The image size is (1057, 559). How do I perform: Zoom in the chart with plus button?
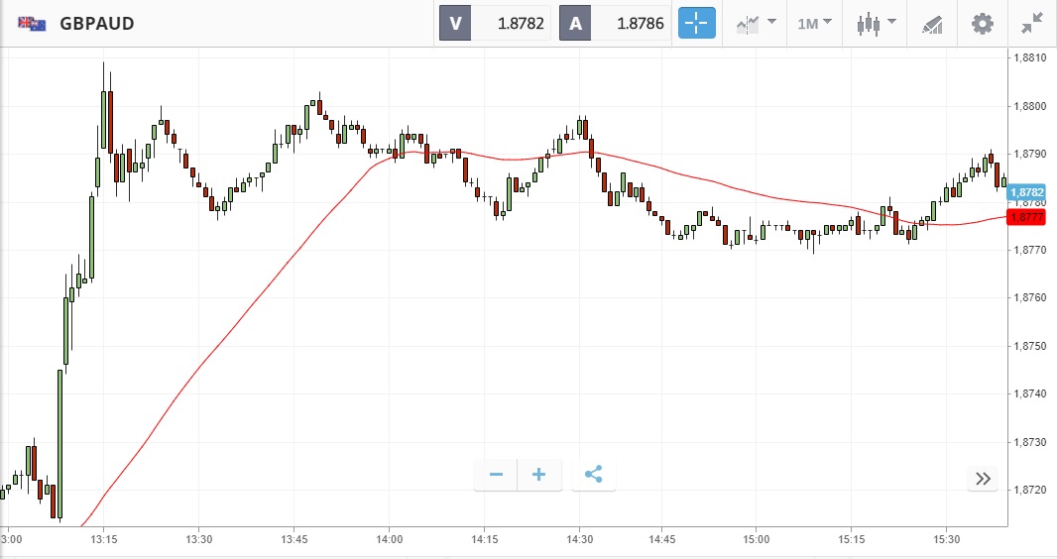click(x=539, y=475)
